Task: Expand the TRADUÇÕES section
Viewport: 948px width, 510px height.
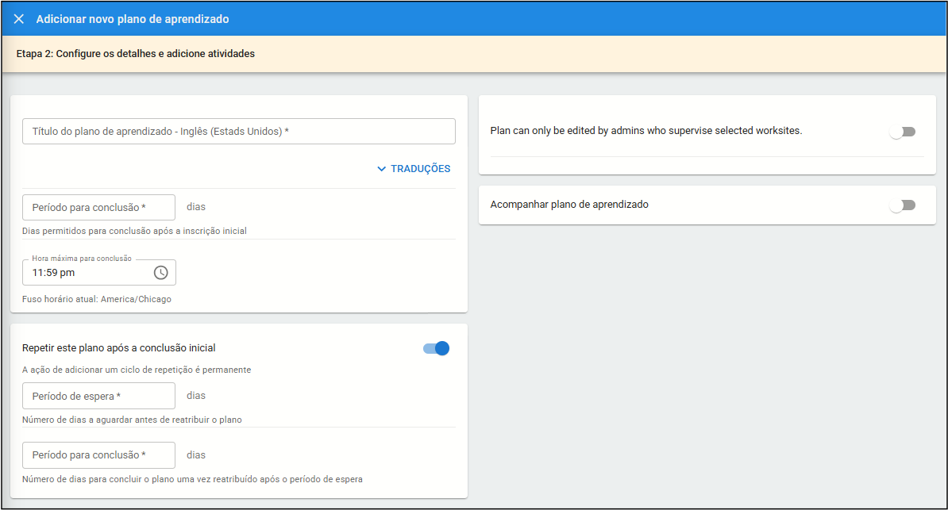Action: coord(419,169)
